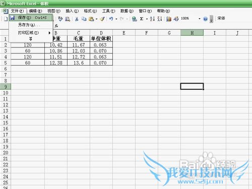252x189 pixels.
Task: Click cell with value 11.67
Action: pyautogui.click(x=79, y=45)
